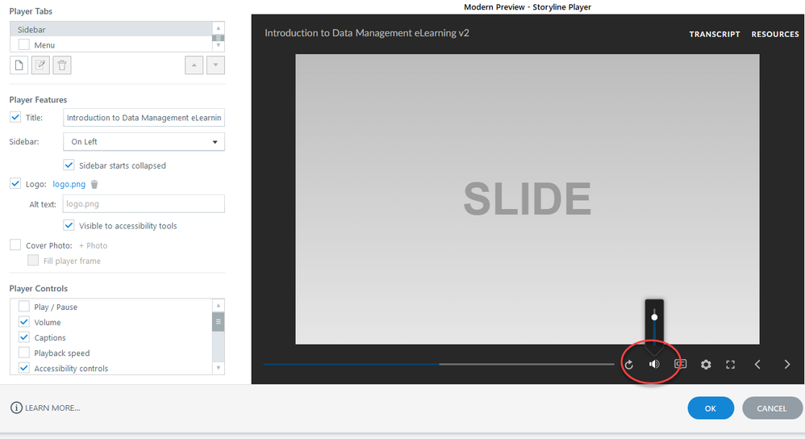
Task: Click the replay icon in player preview
Action: [x=629, y=365]
